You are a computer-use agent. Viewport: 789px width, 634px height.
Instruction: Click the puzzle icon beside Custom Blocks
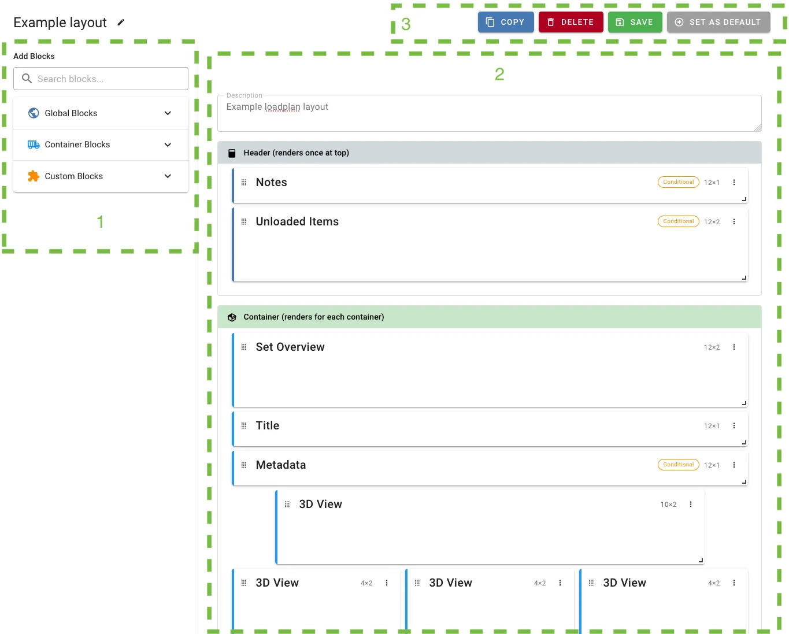pos(33,176)
